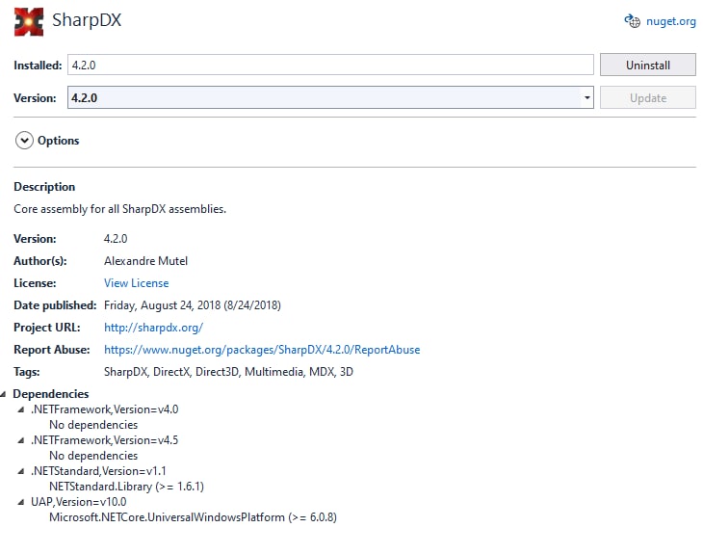The width and height of the screenshot is (703, 554).
Task: Click Microsoft.NETCore.UniversalWindowsPlatform dependency entry
Action: [x=193, y=517]
